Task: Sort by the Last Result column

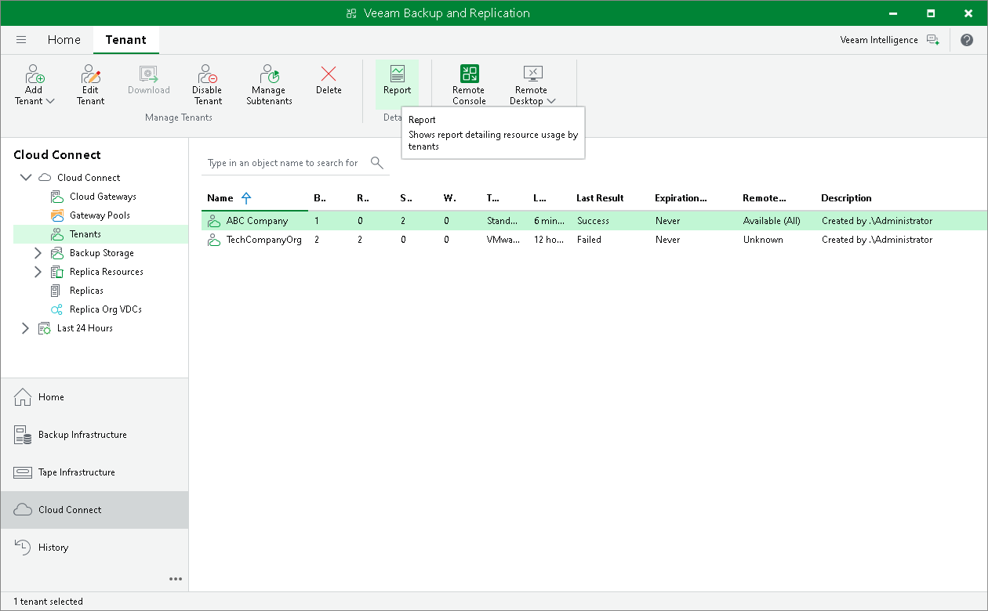Action: [x=600, y=198]
